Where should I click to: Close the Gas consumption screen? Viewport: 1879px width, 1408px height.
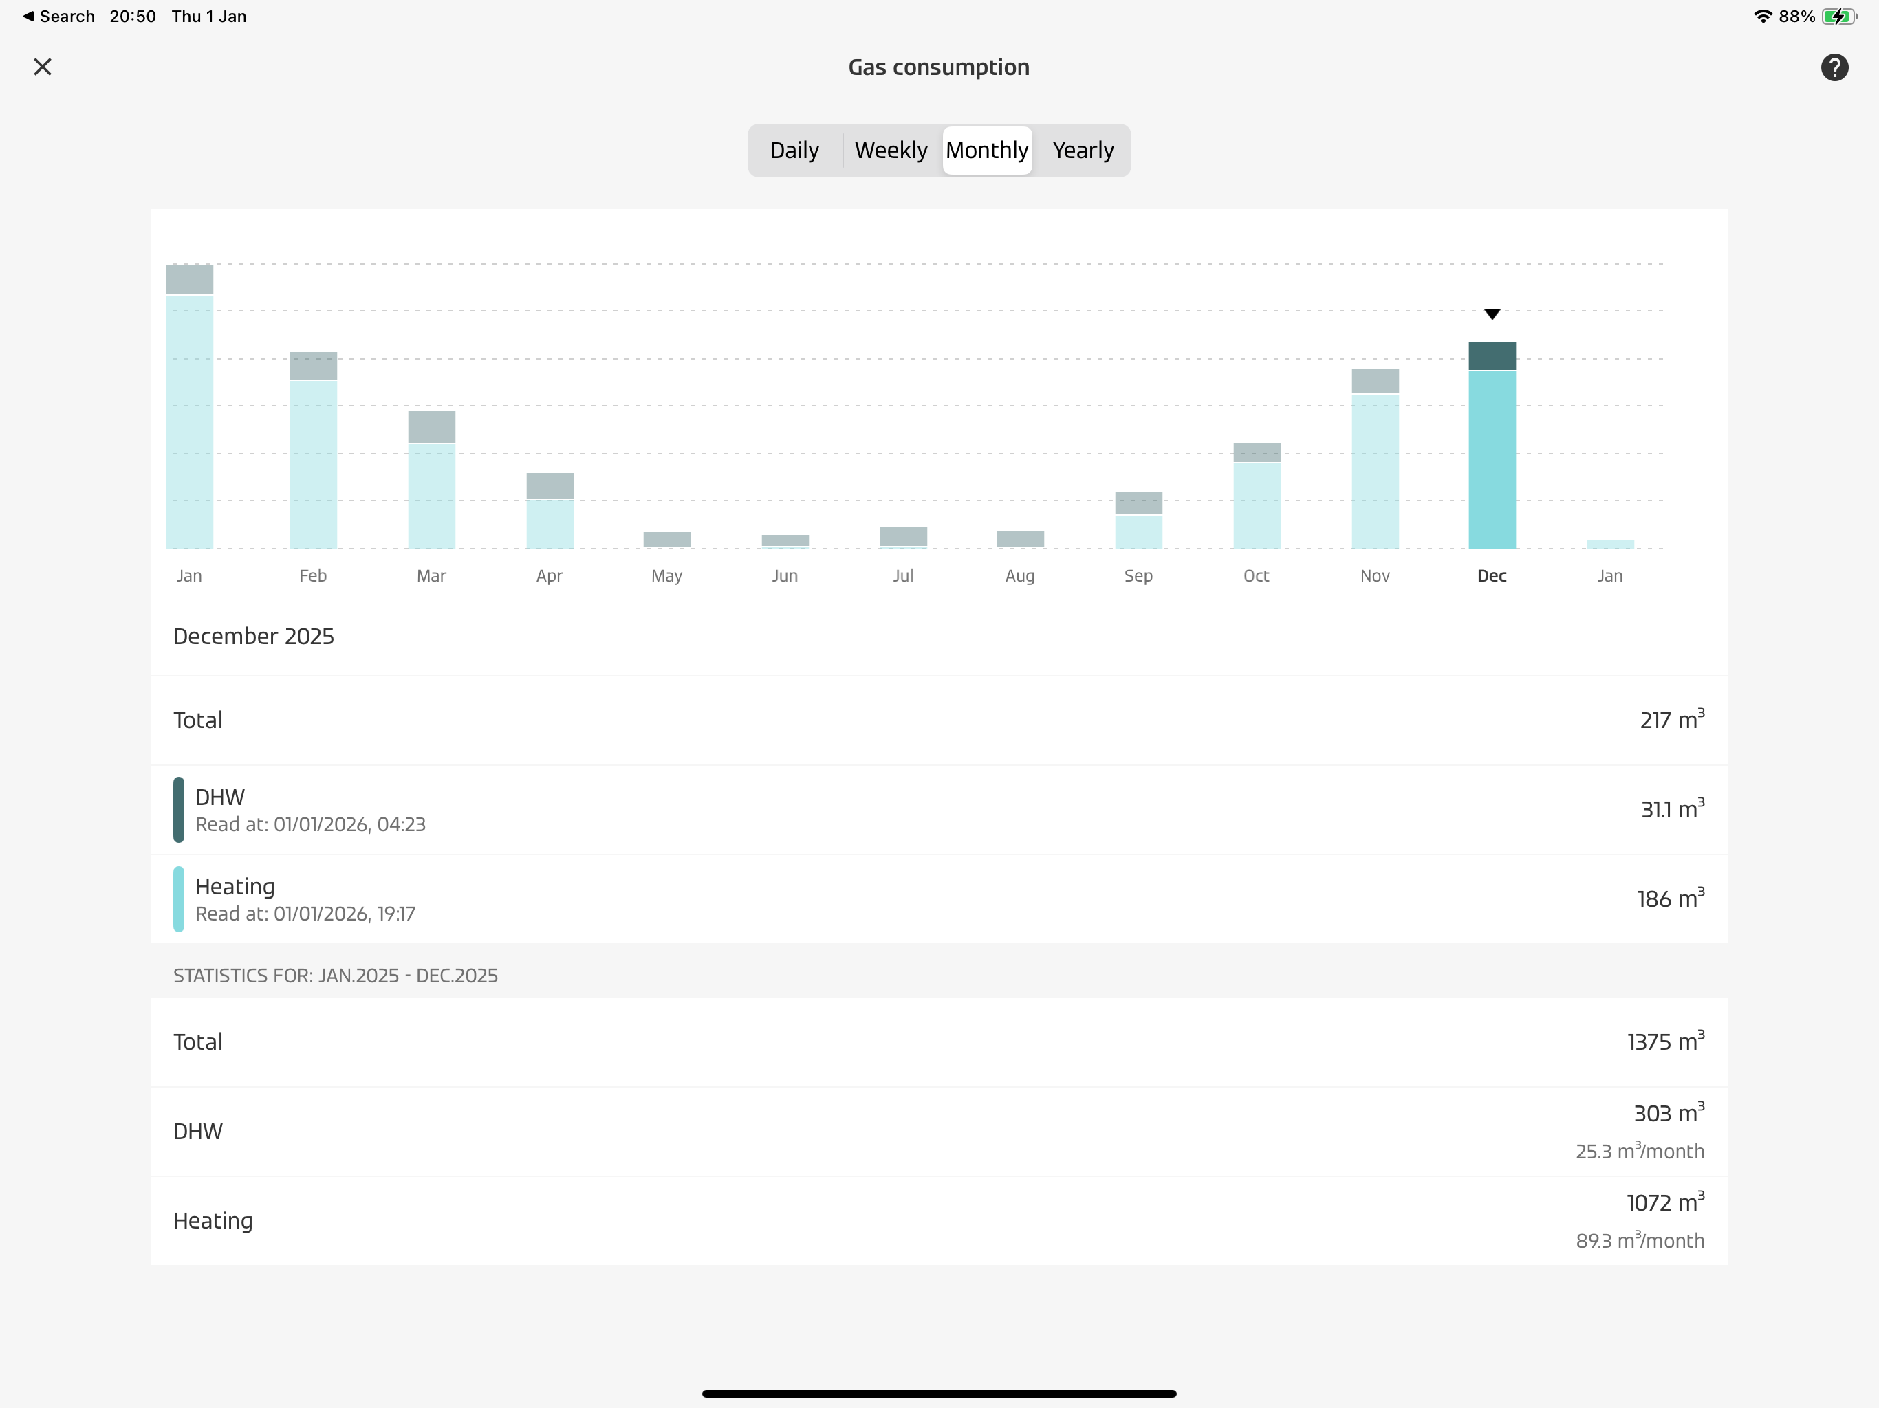click(43, 67)
